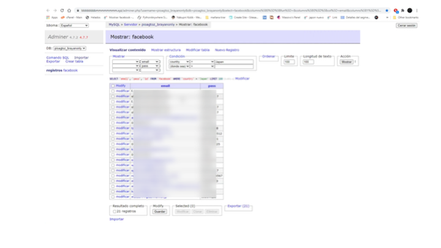
Task: Click the browser home icon
Action: tap(69, 10)
